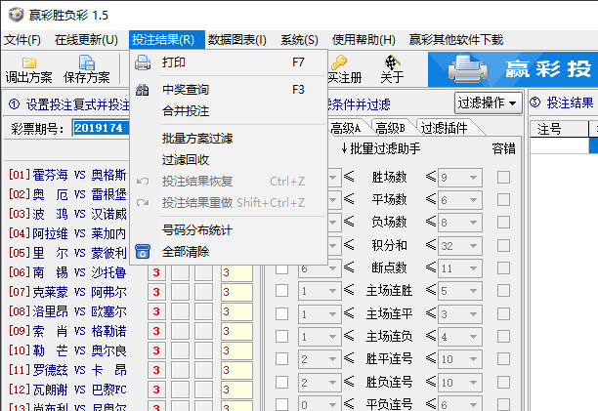Toggle win 3 for match 08 洛里昂
This screenshot has width=598, height=411.
click(x=156, y=311)
